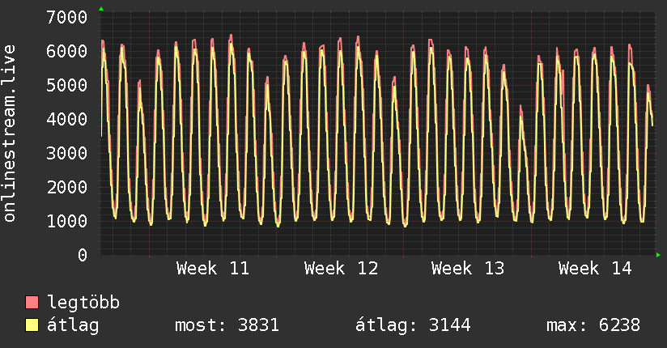Click the green arrow ending the x-axis
This screenshot has width=667, height=348.
pos(659,255)
